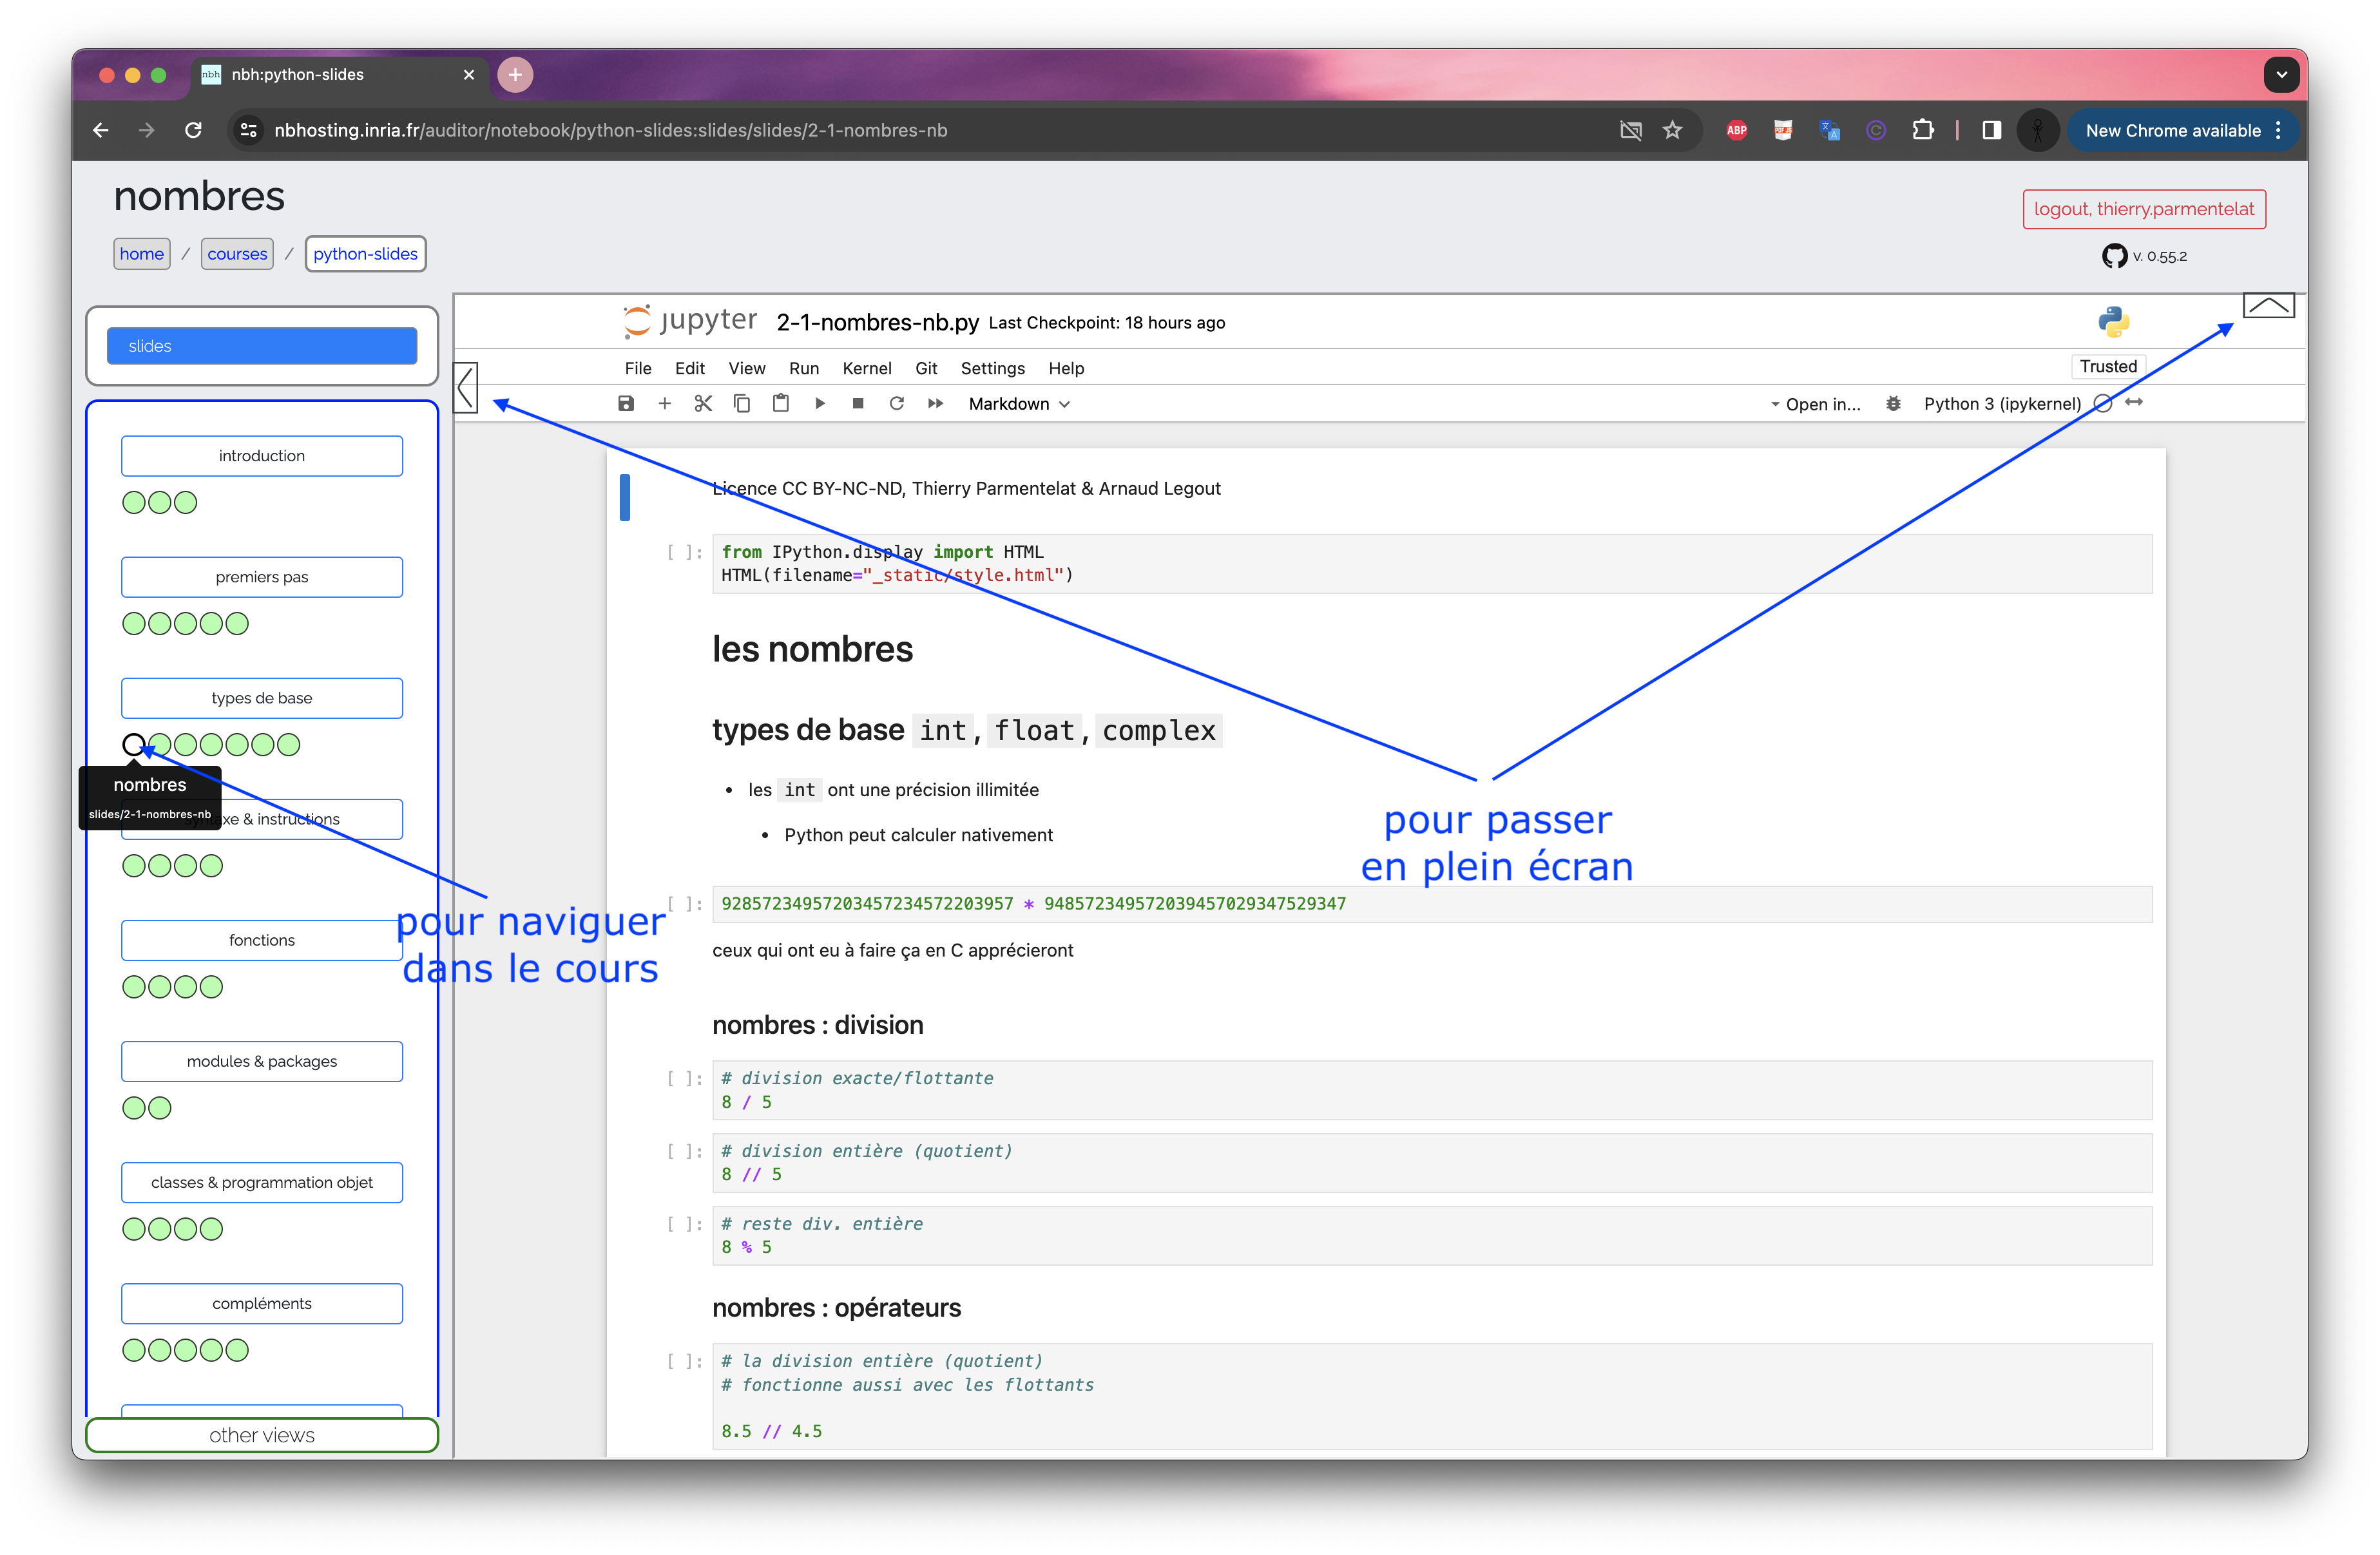
Task: Toggle the Trusted notebook indicator
Action: tap(2108, 367)
